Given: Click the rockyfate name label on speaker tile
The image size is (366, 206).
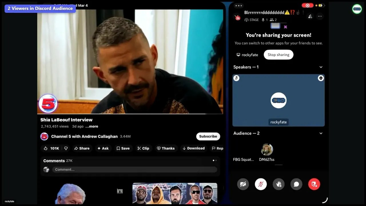Looking at the screenshot, I should pos(279,122).
